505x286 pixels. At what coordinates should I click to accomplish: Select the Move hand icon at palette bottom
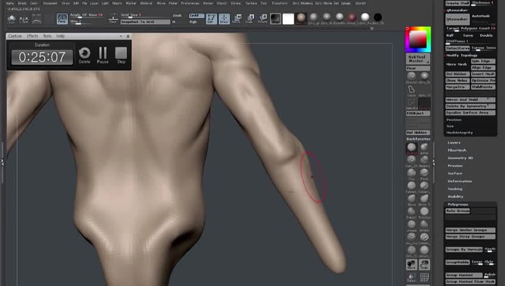[x=412, y=265]
